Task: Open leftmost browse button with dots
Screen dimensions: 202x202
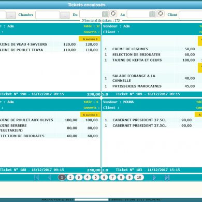Action: [11, 16]
